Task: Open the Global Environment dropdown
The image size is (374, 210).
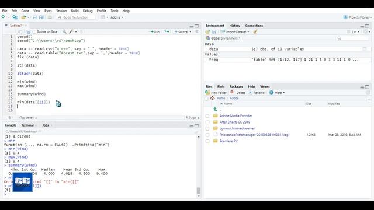Action: 223,38
